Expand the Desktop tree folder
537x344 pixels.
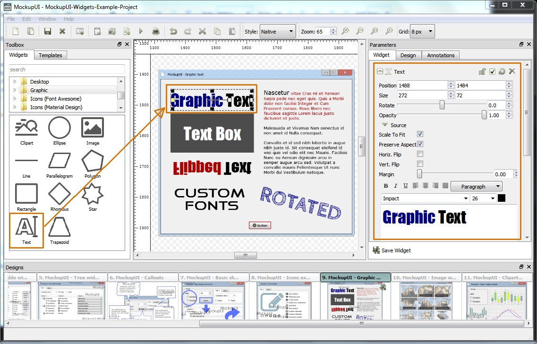pyautogui.click(x=15, y=82)
